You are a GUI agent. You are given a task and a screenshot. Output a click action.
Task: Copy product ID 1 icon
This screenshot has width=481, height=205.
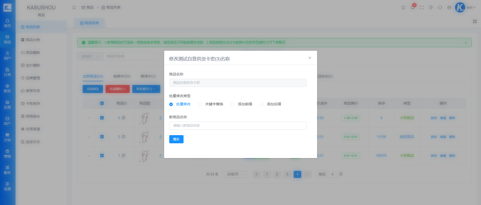[123, 156]
